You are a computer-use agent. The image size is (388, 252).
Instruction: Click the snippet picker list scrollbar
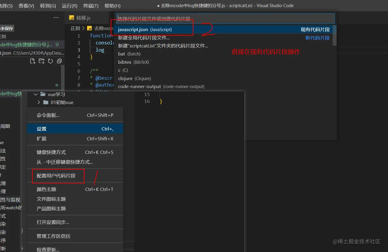pyautogui.click(x=334, y=35)
